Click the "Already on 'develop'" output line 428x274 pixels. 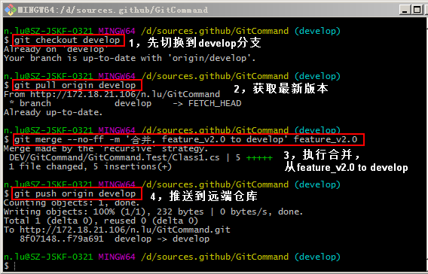[57, 50]
